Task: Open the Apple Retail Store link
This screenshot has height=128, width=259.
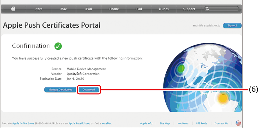Action: (79, 123)
